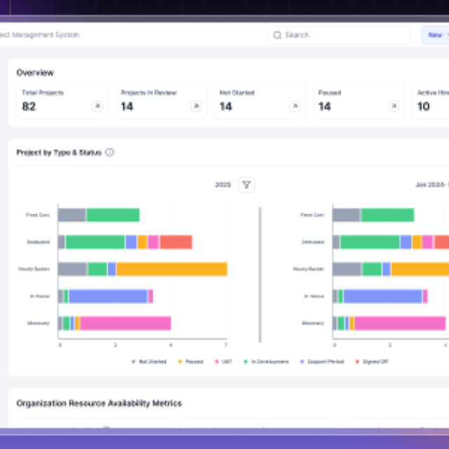Toggle the UAT legend item
Image resolution: width=449 pixels, height=449 pixels.
[x=226, y=361]
